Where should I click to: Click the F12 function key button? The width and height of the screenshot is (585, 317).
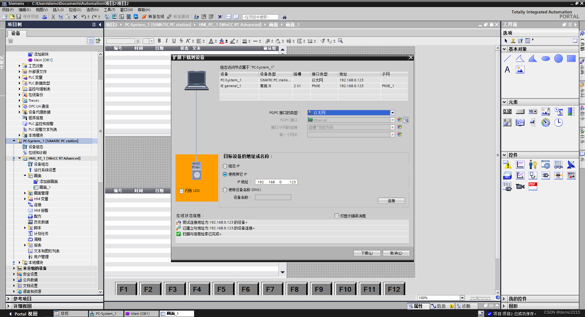tap(394, 289)
